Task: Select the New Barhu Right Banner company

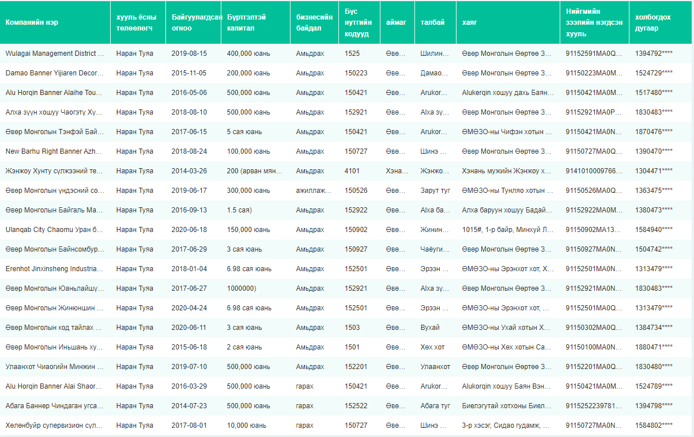Action: (x=55, y=151)
